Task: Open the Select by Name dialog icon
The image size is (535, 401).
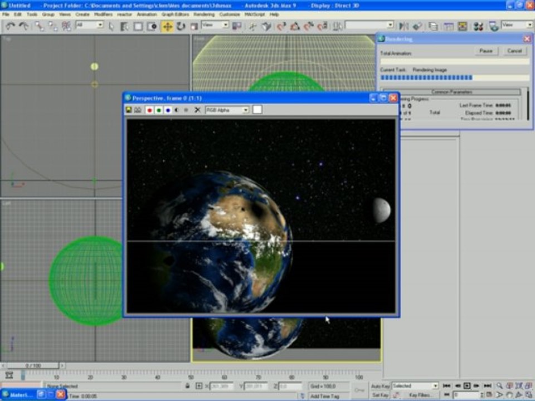Action: 124,26
